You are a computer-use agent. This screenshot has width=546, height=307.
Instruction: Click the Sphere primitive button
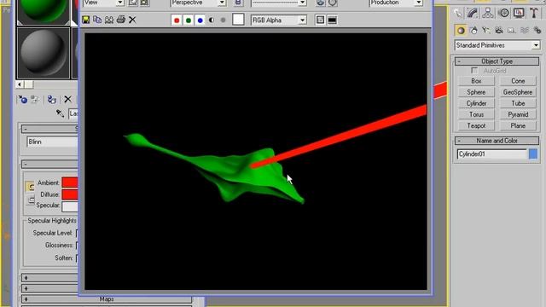coord(476,92)
